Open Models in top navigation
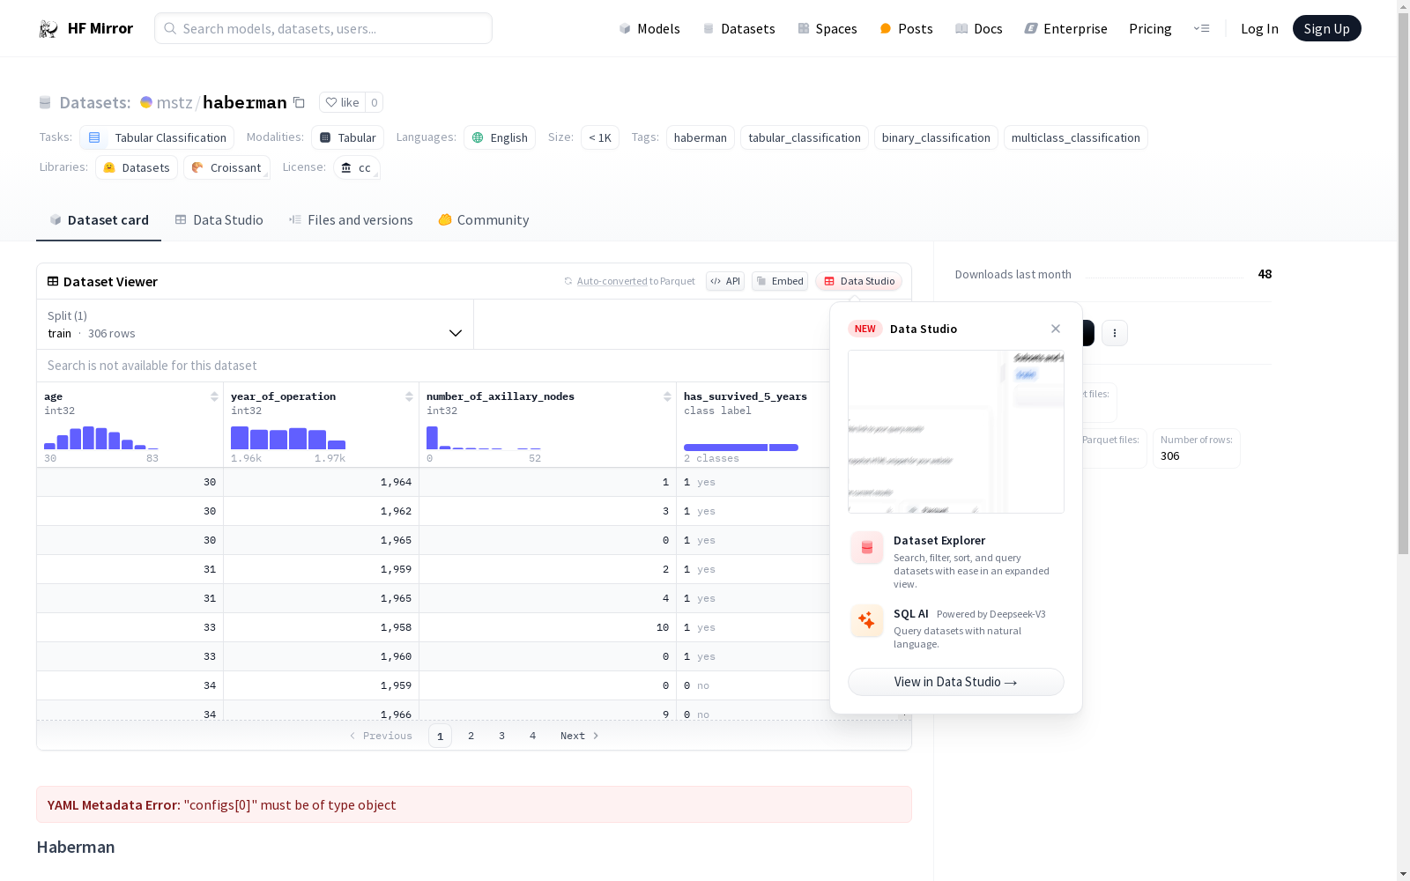 pyautogui.click(x=649, y=28)
